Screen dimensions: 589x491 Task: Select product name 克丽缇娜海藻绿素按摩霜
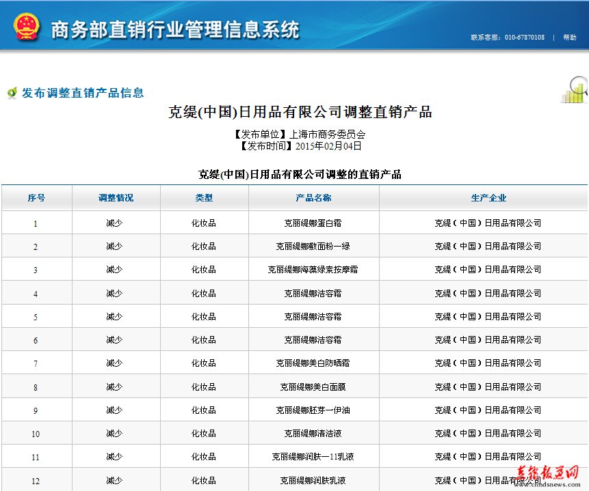(x=313, y=270)
